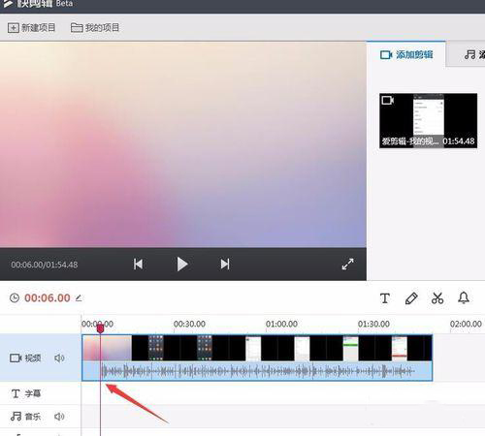Screen dimensions: 485x436
Task: Select the 字幕 subtitle track label
Action: (x=26, y=393)
